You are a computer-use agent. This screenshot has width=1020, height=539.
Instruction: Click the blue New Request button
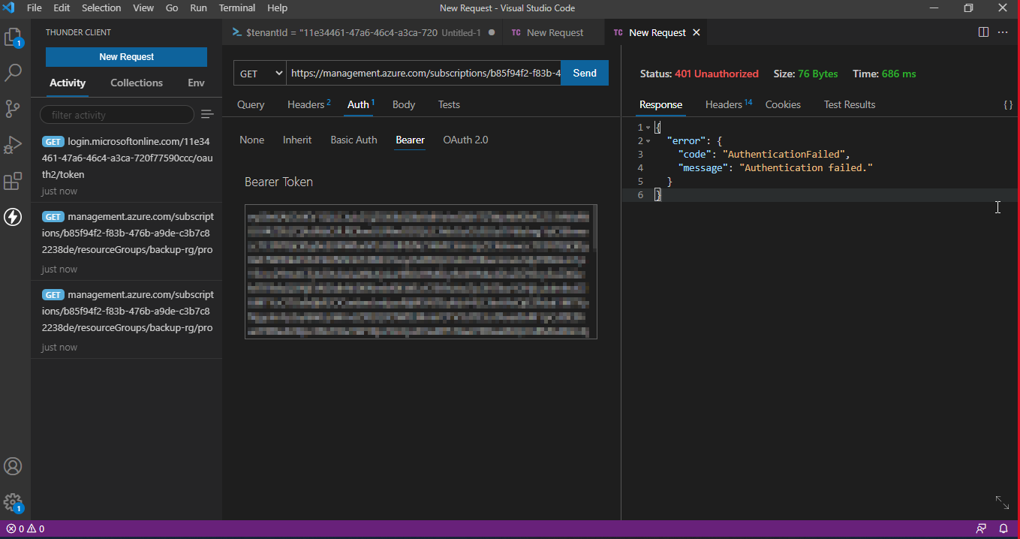(126, 57)
